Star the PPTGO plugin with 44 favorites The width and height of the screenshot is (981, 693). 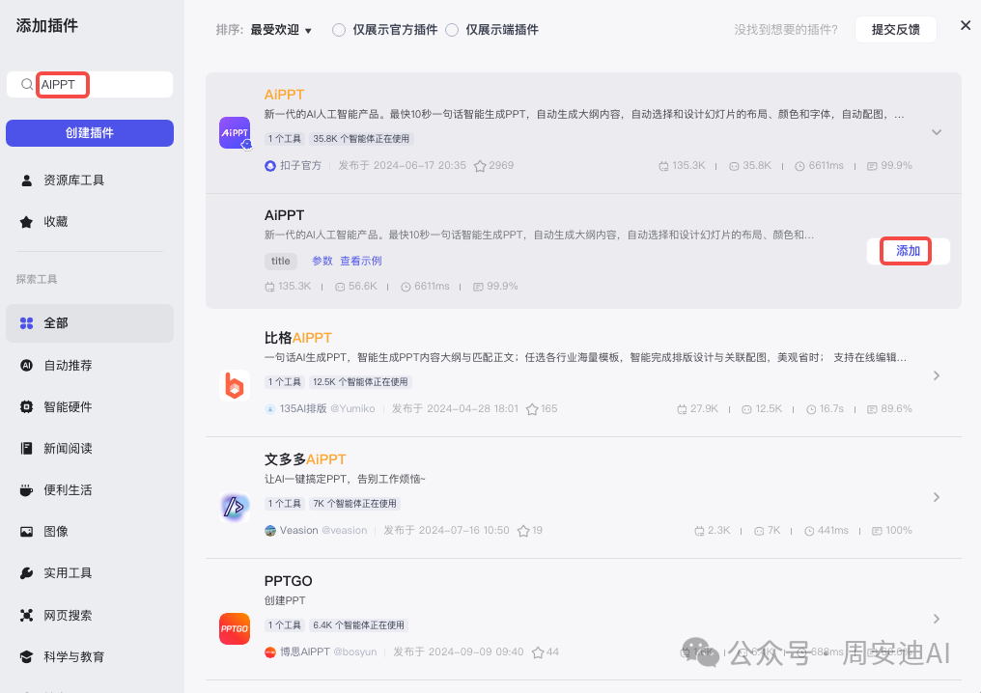click(538, 652)
